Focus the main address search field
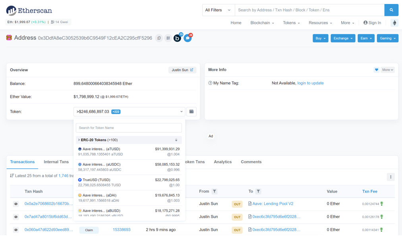Screen dimensions: 402x244 coord(309,10)
